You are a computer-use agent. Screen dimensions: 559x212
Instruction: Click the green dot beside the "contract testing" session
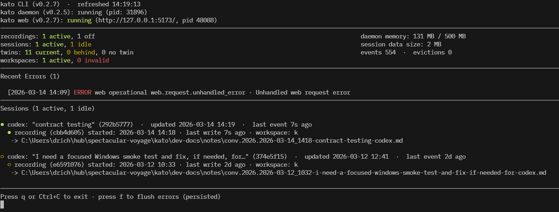coord(2,124)
